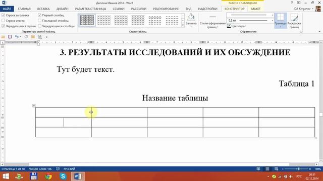Expand the table styles gallery more arrow

pyautogui.click(x=183, y=25)
